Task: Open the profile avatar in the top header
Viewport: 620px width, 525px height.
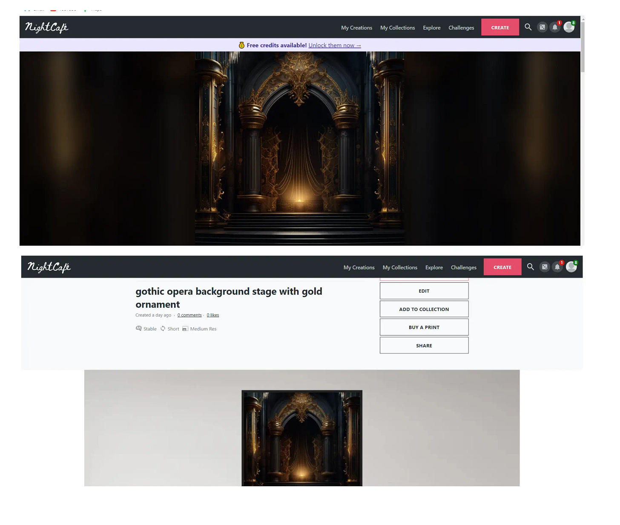Action: pyautogui.click(x=569, y=27)
